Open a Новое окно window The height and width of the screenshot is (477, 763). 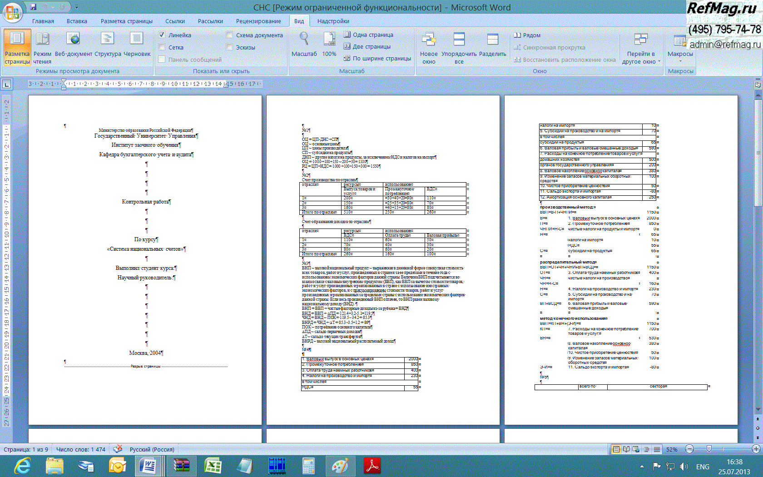click(x=429, y=47)
